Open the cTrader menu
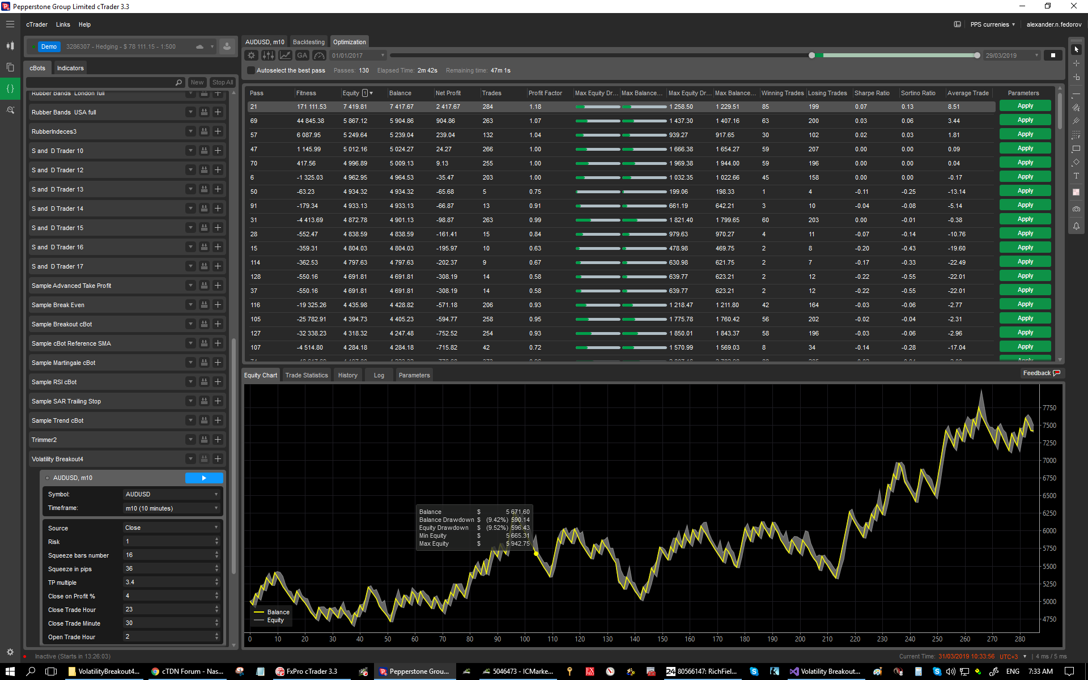1088x680 pixels. [37, 24]
